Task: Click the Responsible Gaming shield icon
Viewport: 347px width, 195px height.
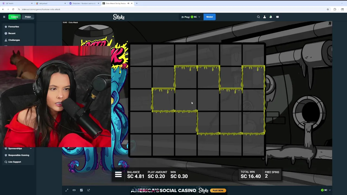Action: (6, 155)
